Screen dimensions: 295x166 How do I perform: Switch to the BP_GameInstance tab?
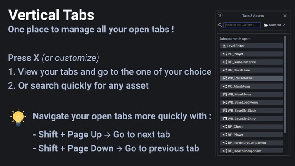(252, 62)
